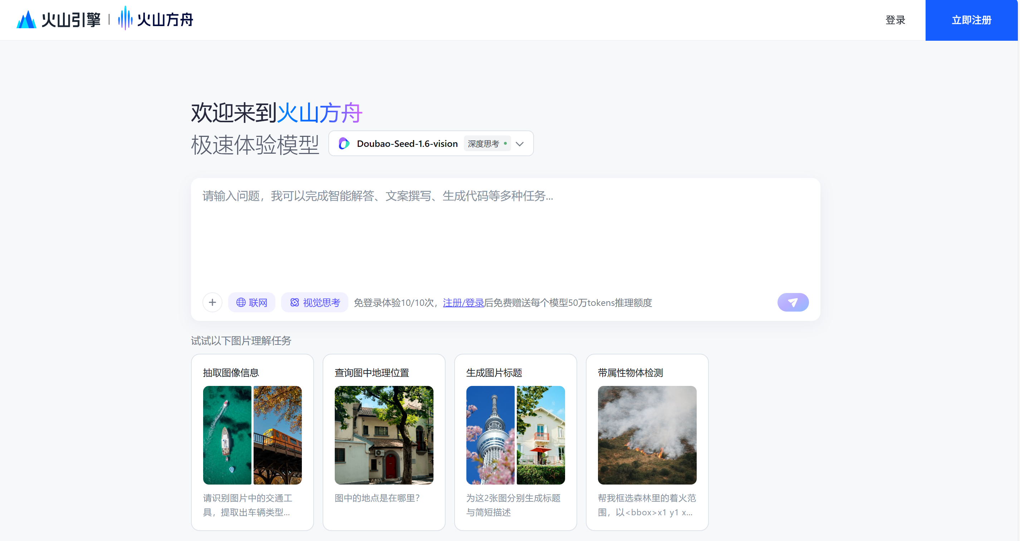Click the plus attachment icon
The width and height of the screenshot is (1020, 541).
click(212, 302)
